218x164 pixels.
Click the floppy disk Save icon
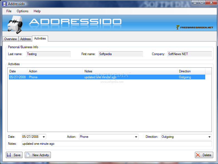tap(9, 155)
